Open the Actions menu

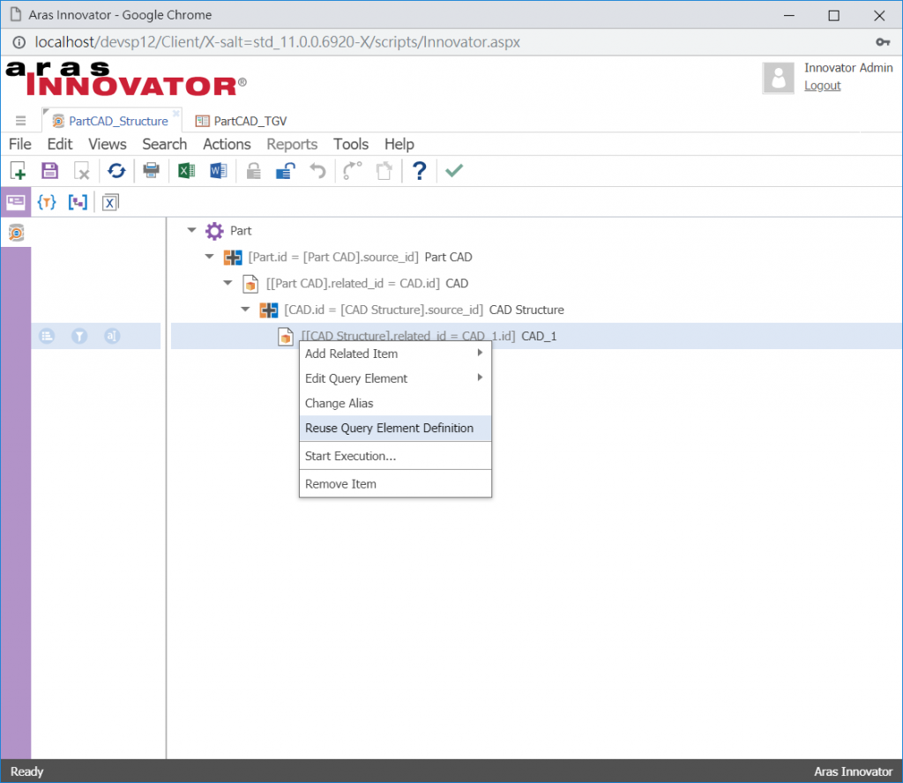(227, 144)
